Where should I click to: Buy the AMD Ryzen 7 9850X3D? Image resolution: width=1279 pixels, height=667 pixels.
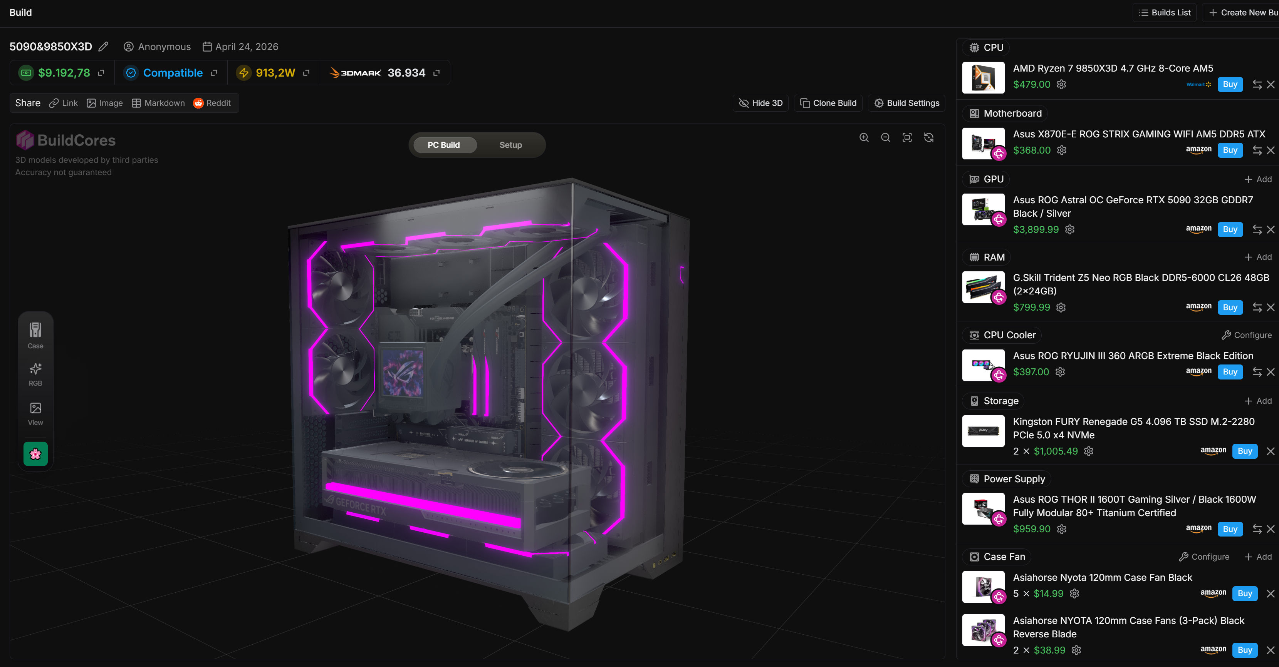(x=1230, y=84)
